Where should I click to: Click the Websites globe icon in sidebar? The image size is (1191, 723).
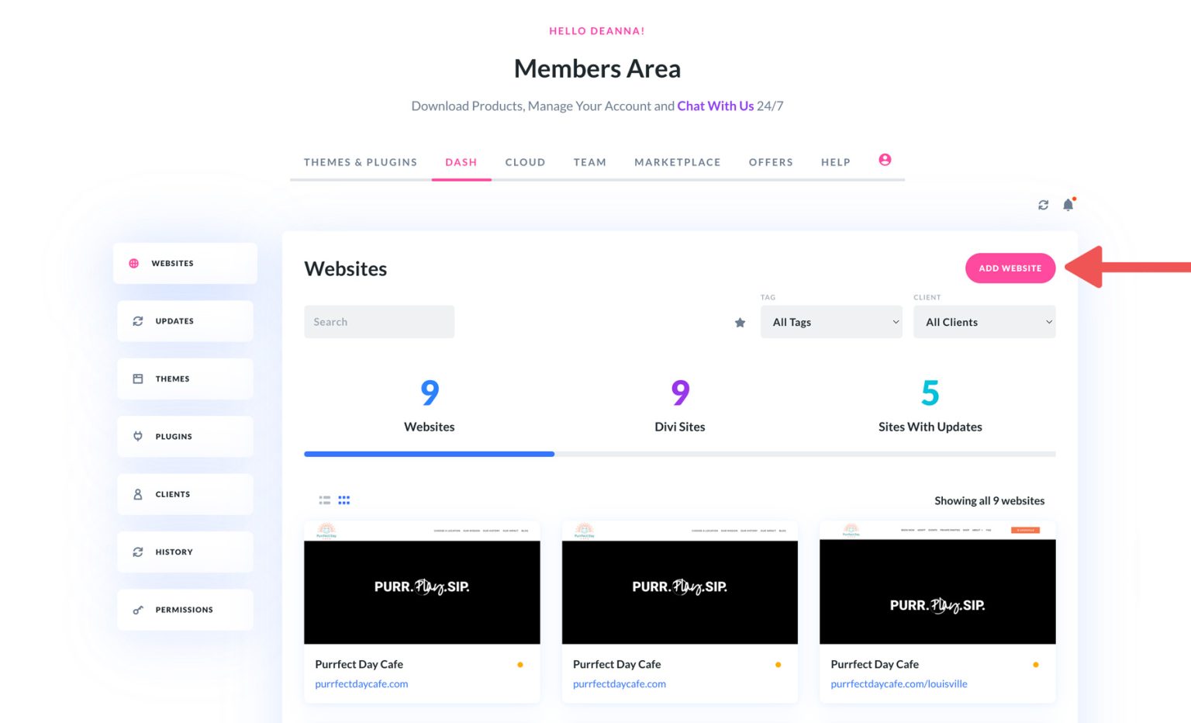pos(136,263)
